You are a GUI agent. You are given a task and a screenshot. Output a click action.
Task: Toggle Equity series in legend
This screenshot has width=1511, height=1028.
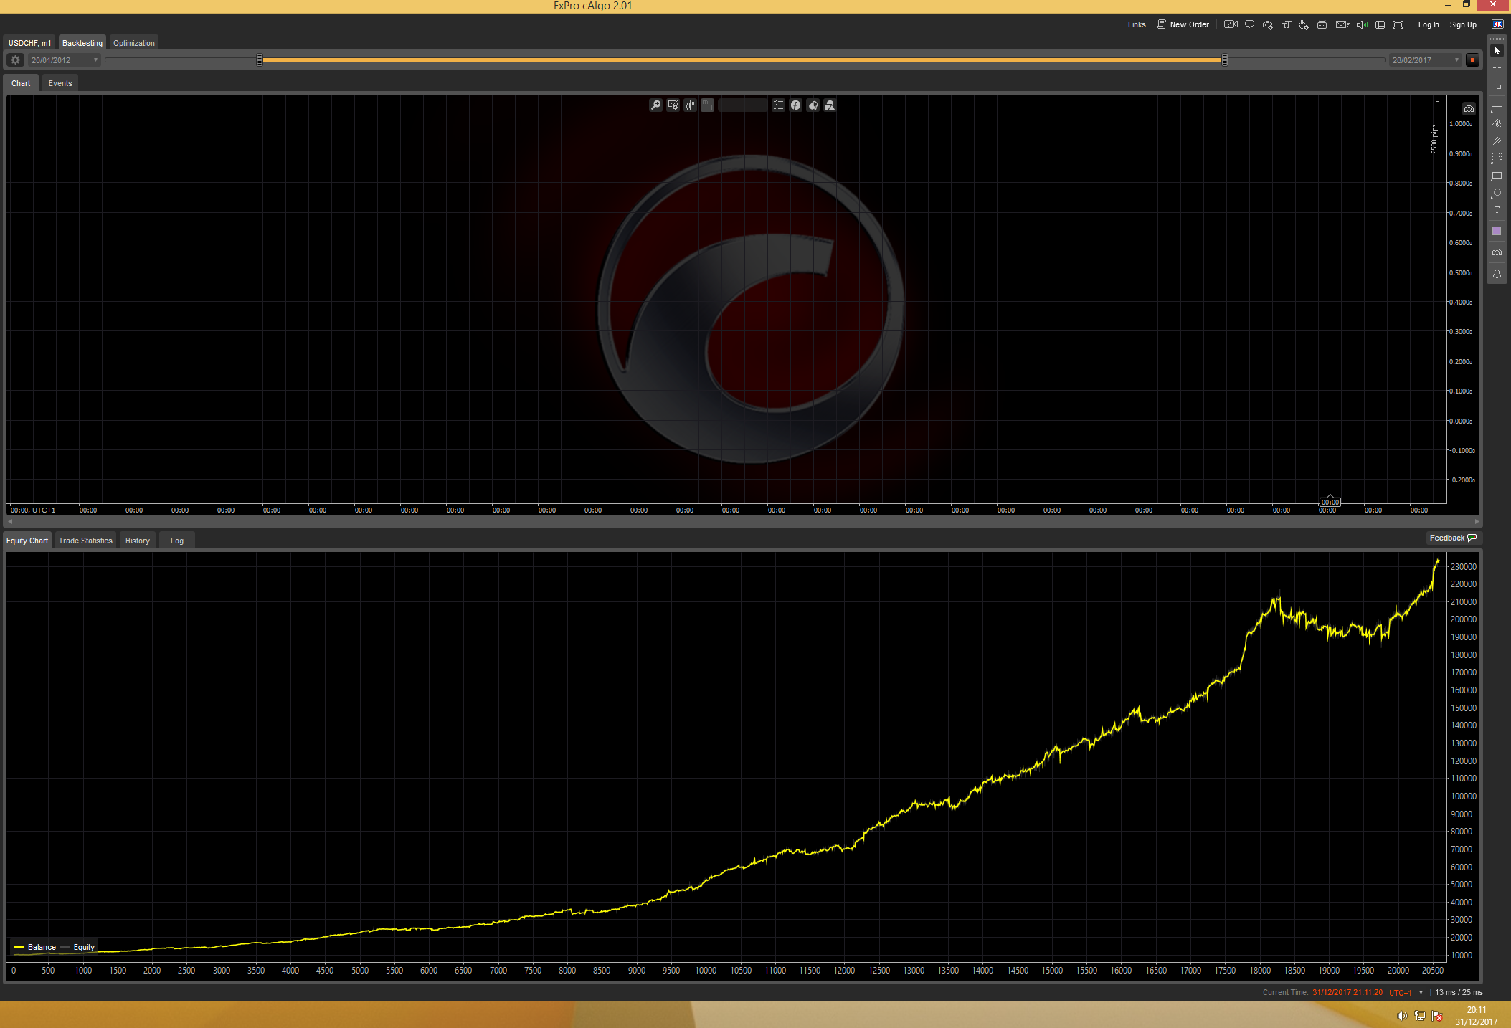tap(78, 947)
